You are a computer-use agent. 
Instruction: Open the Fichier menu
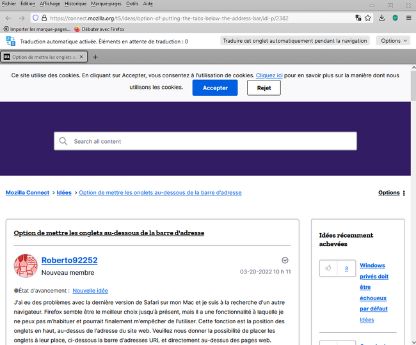pyautogui.click(x=9, y=4)
